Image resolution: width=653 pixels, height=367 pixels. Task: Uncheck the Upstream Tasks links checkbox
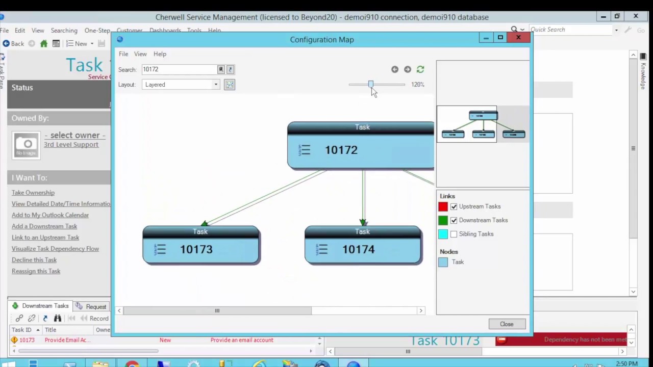(x=454, y=206)
